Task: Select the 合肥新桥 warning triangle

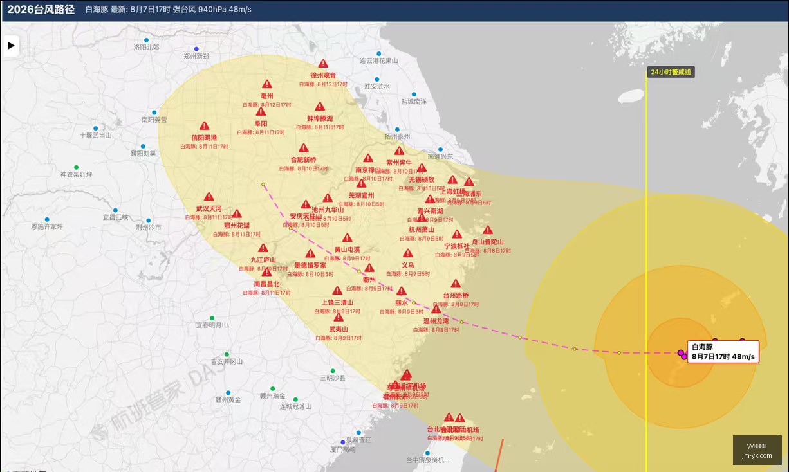Action: [x=303, y=148]
